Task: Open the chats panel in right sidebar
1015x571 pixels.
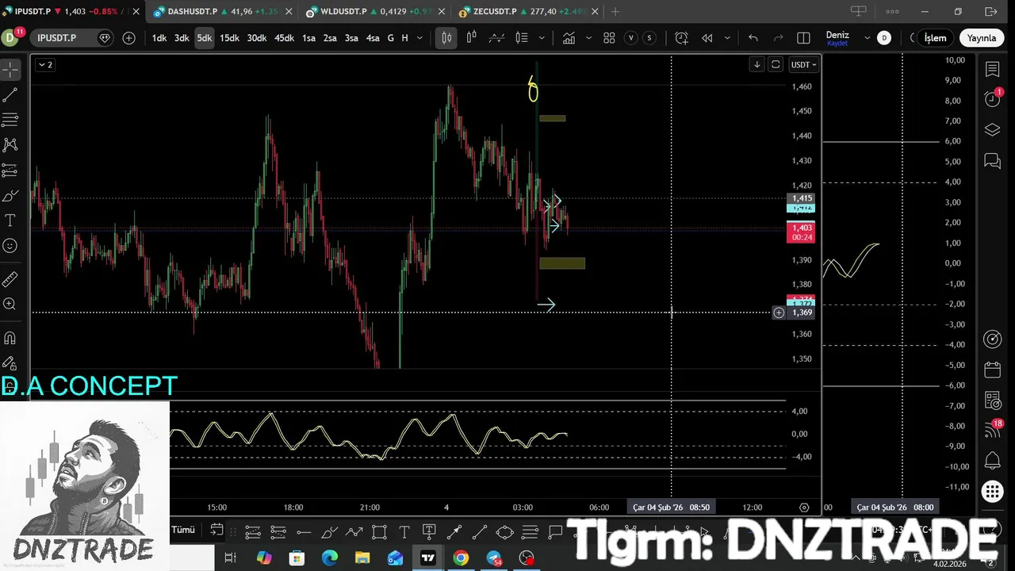Action: [992, 161]
